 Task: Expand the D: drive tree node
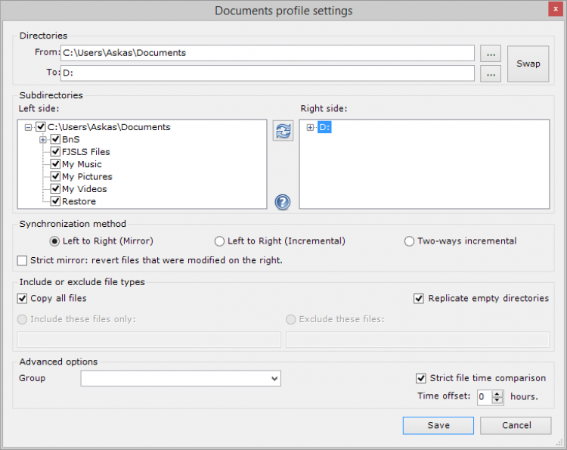(x=310, y=128)
